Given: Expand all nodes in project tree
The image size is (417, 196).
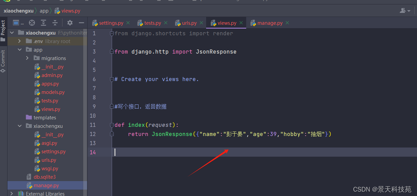Looking at the screenshot, I should [43, 23].
